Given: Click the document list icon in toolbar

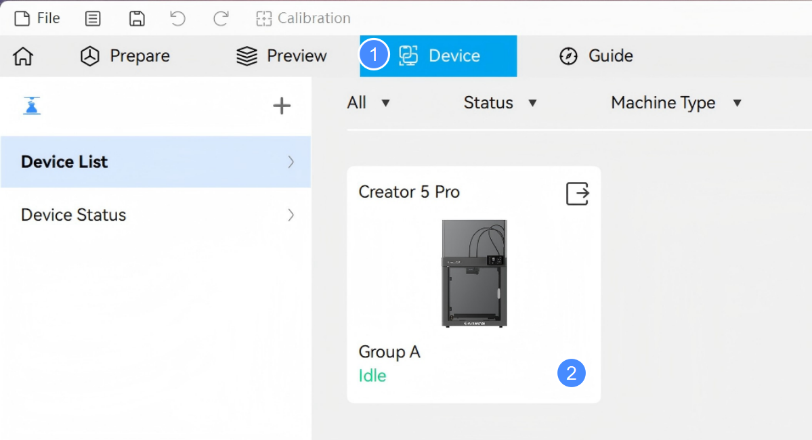Looking at the screenshot, I should click(93, 19).
